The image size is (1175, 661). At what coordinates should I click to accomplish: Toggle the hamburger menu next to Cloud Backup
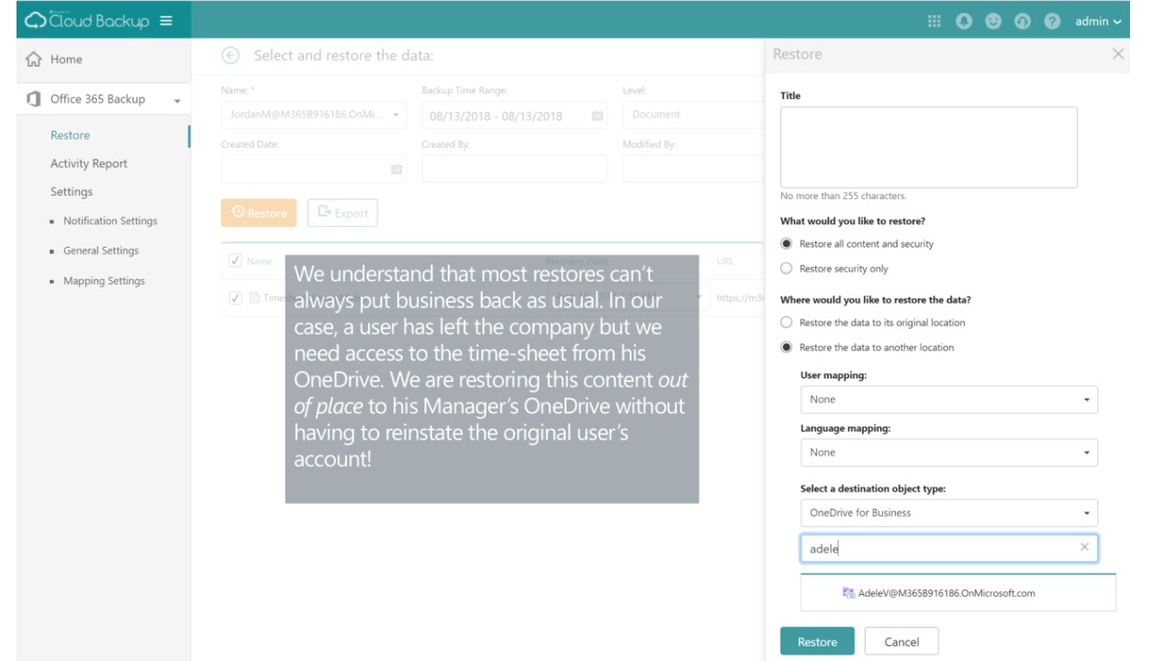(166, 20)
